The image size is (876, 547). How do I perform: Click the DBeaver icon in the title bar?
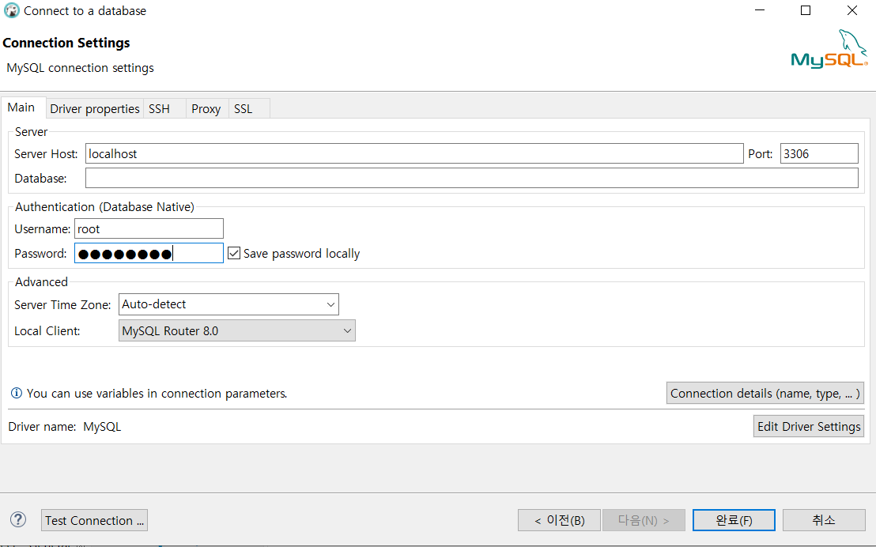coord(12,10)
